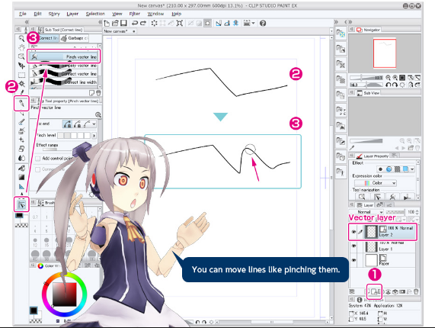Click the New vector layer icon
Screen dimensions: 435x328
tap(375, 291)
